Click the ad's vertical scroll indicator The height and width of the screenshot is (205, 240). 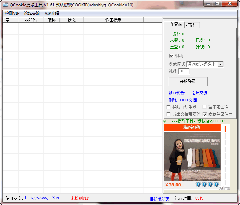(225, 155)
